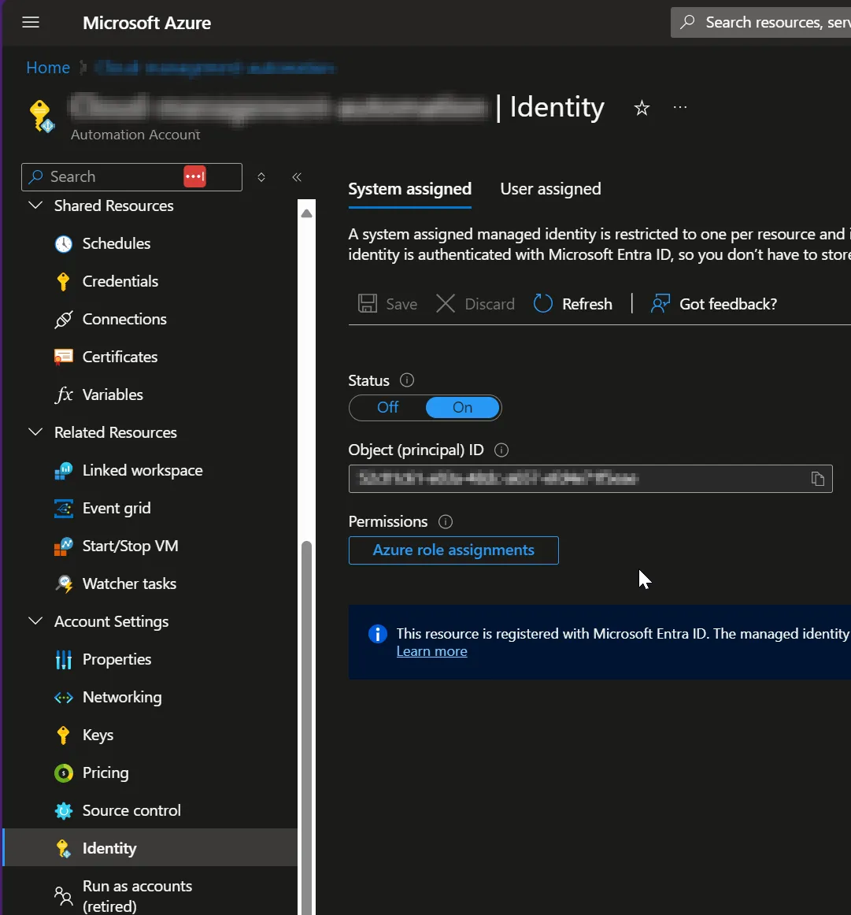851x915 pixels.
Task: Click the Properties sliders icon
Action: tap(64, 659)
